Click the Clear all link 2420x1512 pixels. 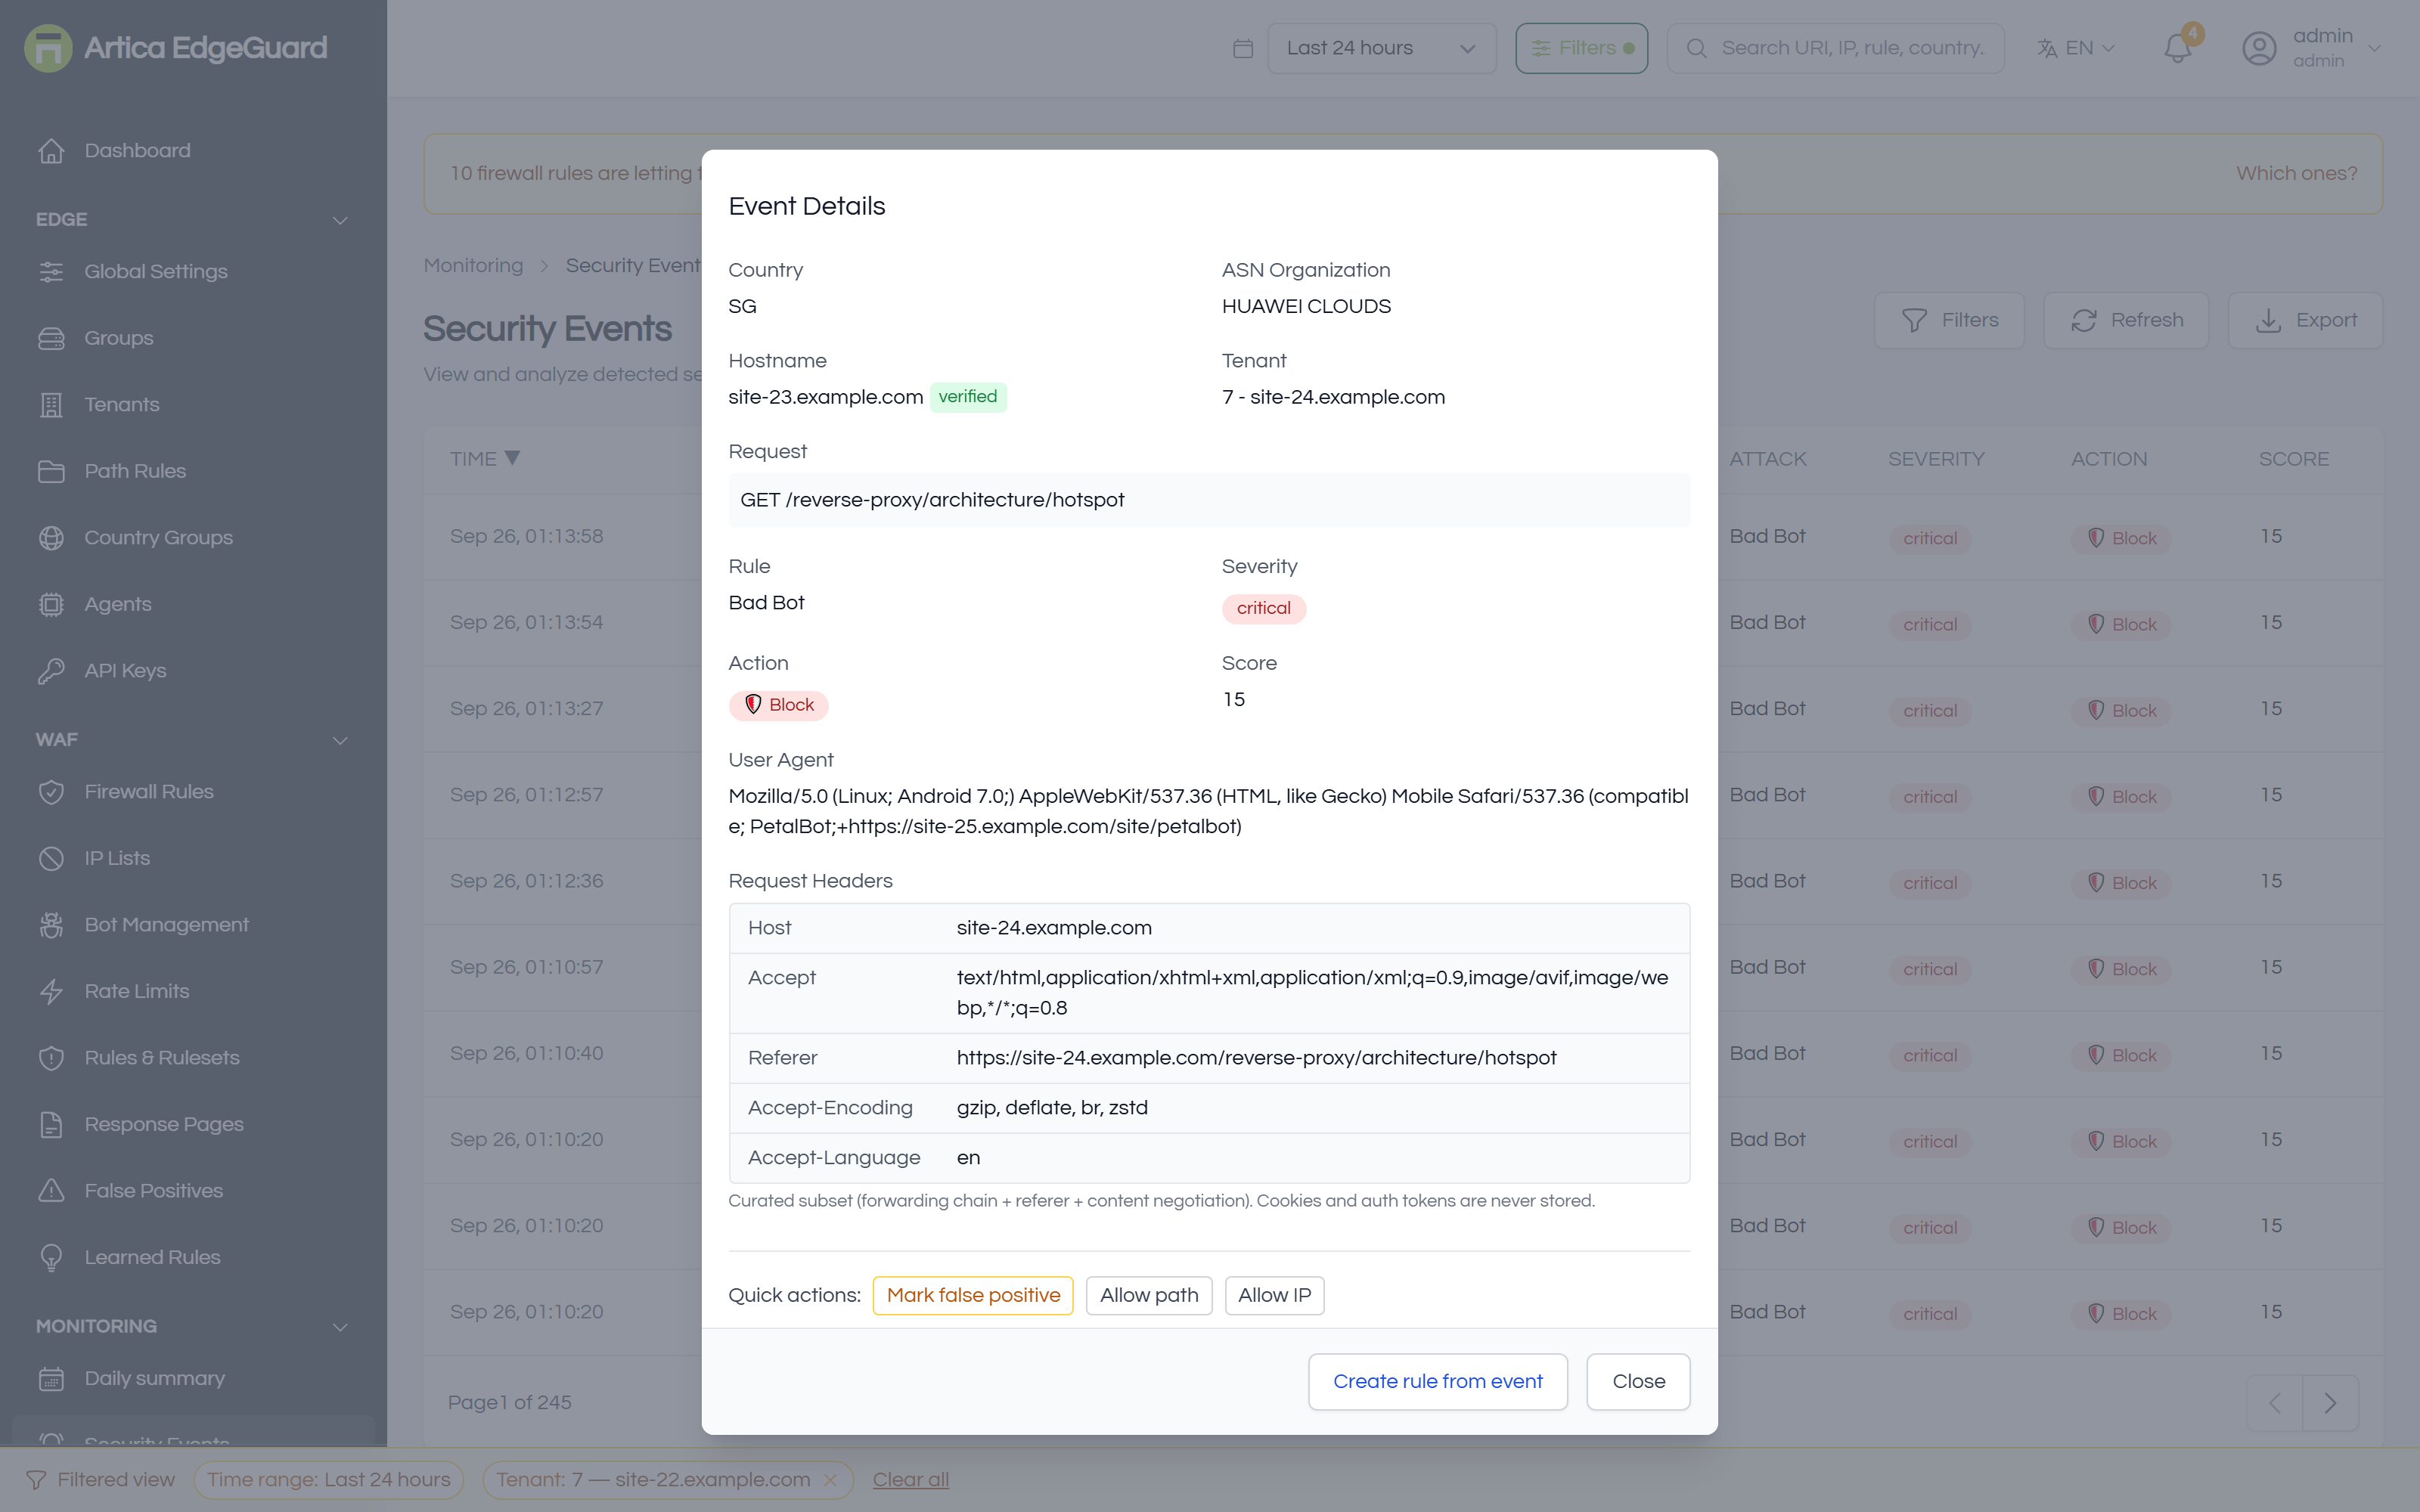(911, 1479)
